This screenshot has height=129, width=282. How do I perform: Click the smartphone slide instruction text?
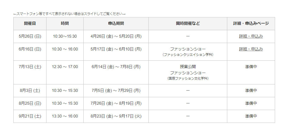[x=69, y=14]
